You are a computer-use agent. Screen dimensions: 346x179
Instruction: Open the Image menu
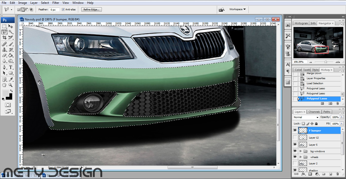coord(23,3)
